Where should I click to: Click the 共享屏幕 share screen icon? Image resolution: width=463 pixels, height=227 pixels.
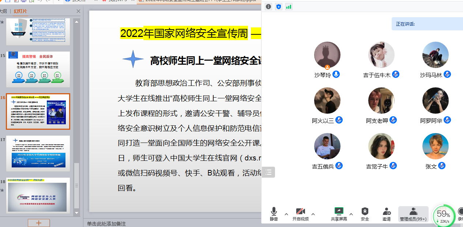(339, 211)
